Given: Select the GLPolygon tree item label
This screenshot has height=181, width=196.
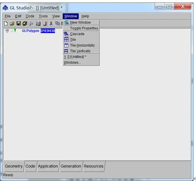Looking at the screenshot, I should pyautogui.click(x=31, y=31).
